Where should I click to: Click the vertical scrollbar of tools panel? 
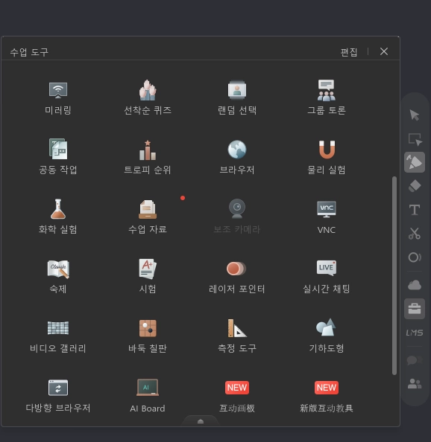click(x=394, y=275)
